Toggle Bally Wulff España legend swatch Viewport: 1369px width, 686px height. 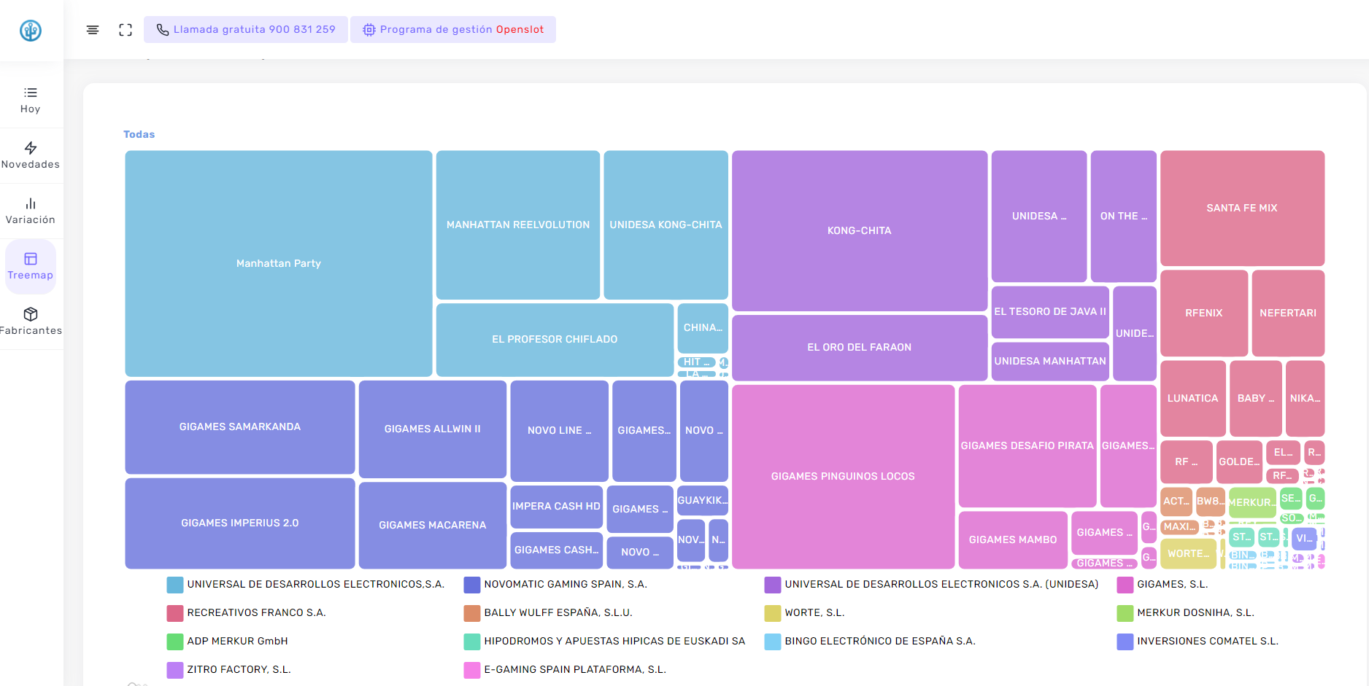tap(472, 613)
